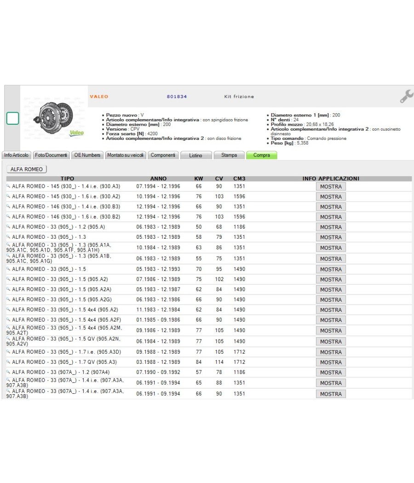Click the magnifier icon beside 146 1.6 i.e. (930.B2)
Screen dimensions: 414x483
[8, 217]
